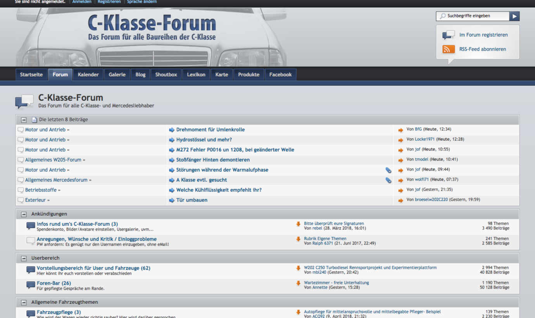Screen dimensions: 535x318
Task: Go to the Facebook tab
Action: [x=280, y=75]
